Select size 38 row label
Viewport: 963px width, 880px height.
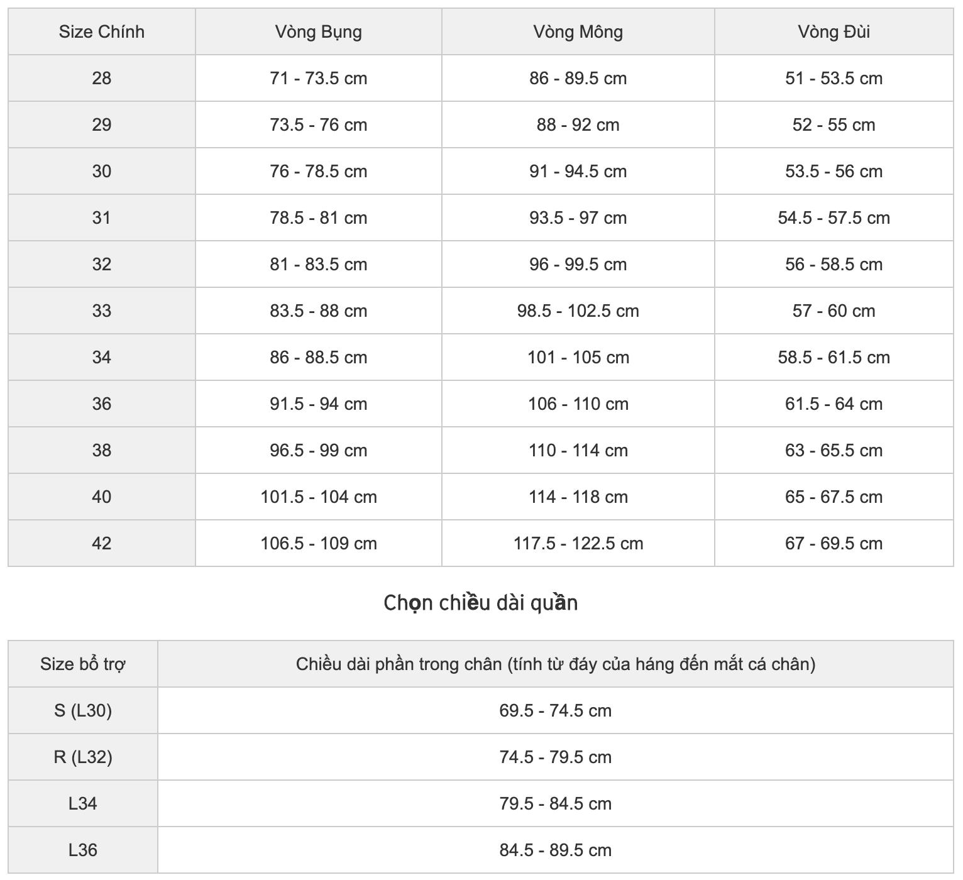pos(102,450)
